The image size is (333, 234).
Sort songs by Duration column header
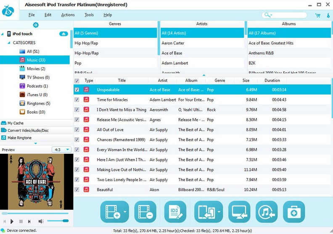pyautogui.click(x=272, y=81)
